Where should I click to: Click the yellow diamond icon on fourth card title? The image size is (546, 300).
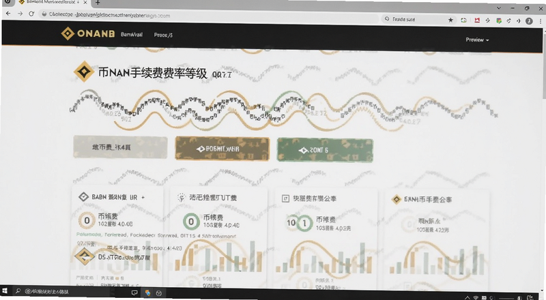tap(397, 199)
